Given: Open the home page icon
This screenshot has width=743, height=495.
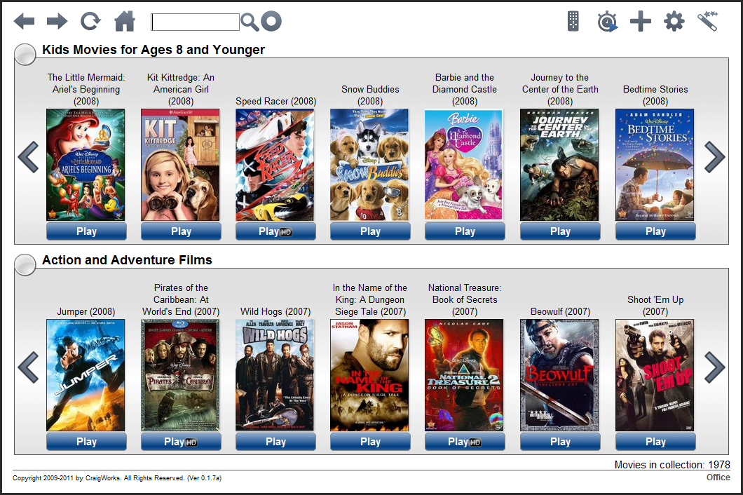Looking at the screenshot, I should tap(125, 21).
